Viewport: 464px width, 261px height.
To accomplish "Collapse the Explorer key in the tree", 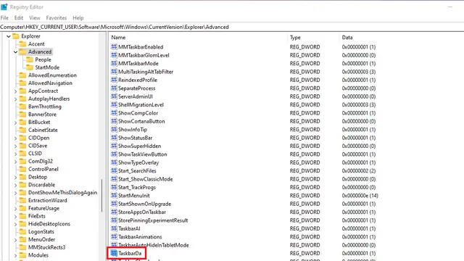I will tap(9, 36).
